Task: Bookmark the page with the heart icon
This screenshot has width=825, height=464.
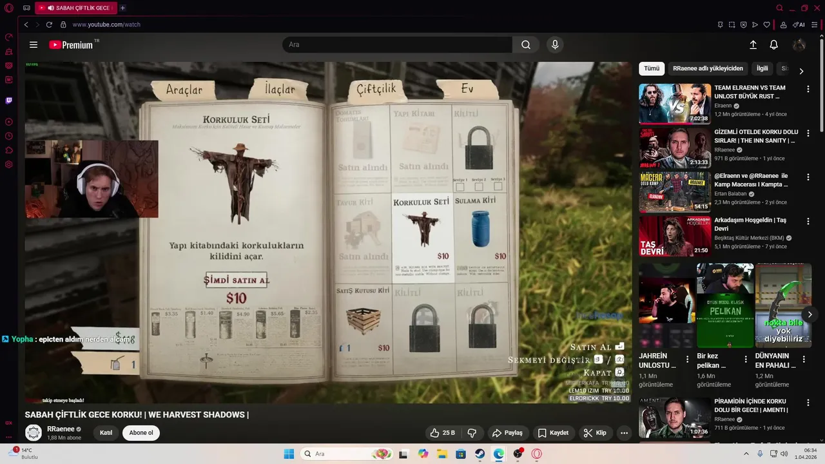Action: (x=766, y=24)
